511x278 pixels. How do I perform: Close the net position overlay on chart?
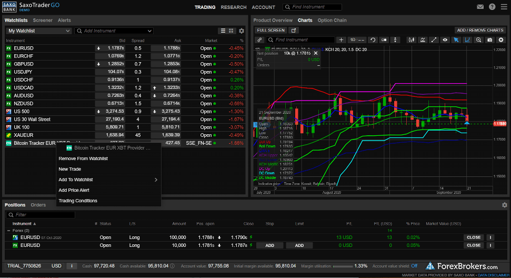pyautogui.click(x=315, y=53)
